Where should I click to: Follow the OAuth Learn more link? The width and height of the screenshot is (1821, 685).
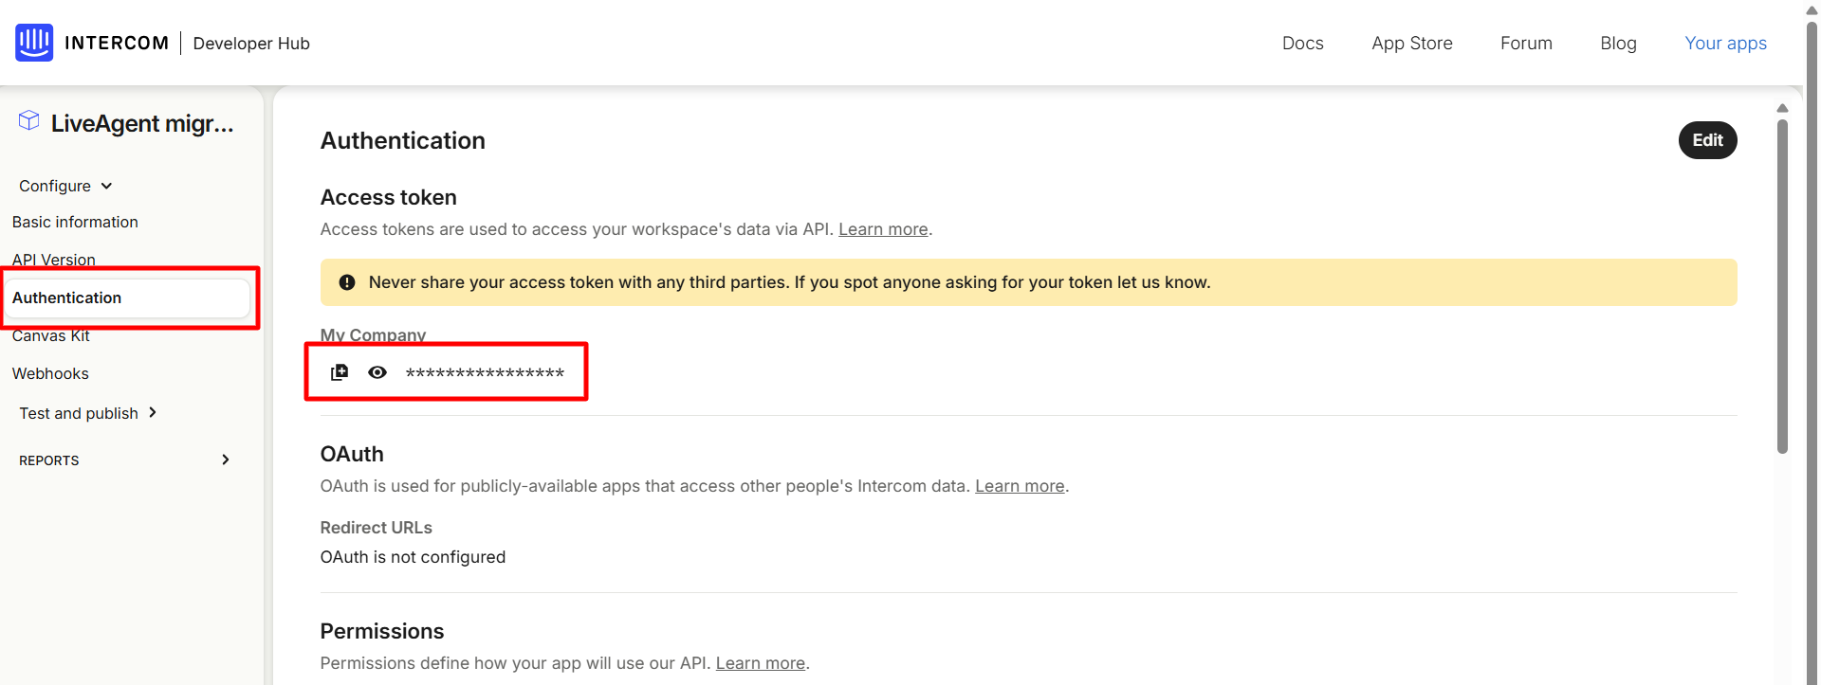click(1020, 486)
